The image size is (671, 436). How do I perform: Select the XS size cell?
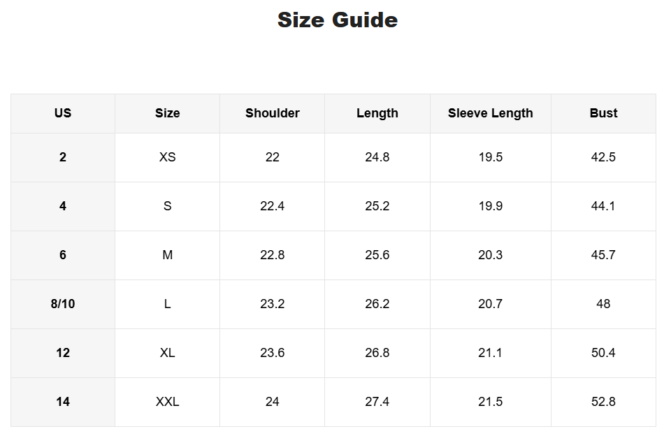[167, 157]
